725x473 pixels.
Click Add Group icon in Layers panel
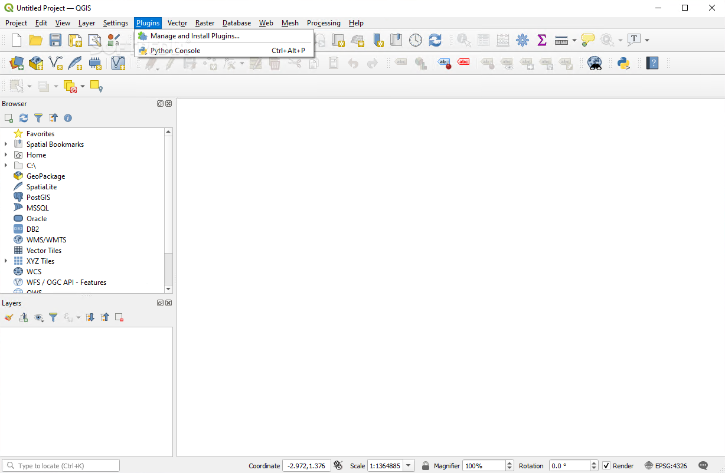(24, 317)
